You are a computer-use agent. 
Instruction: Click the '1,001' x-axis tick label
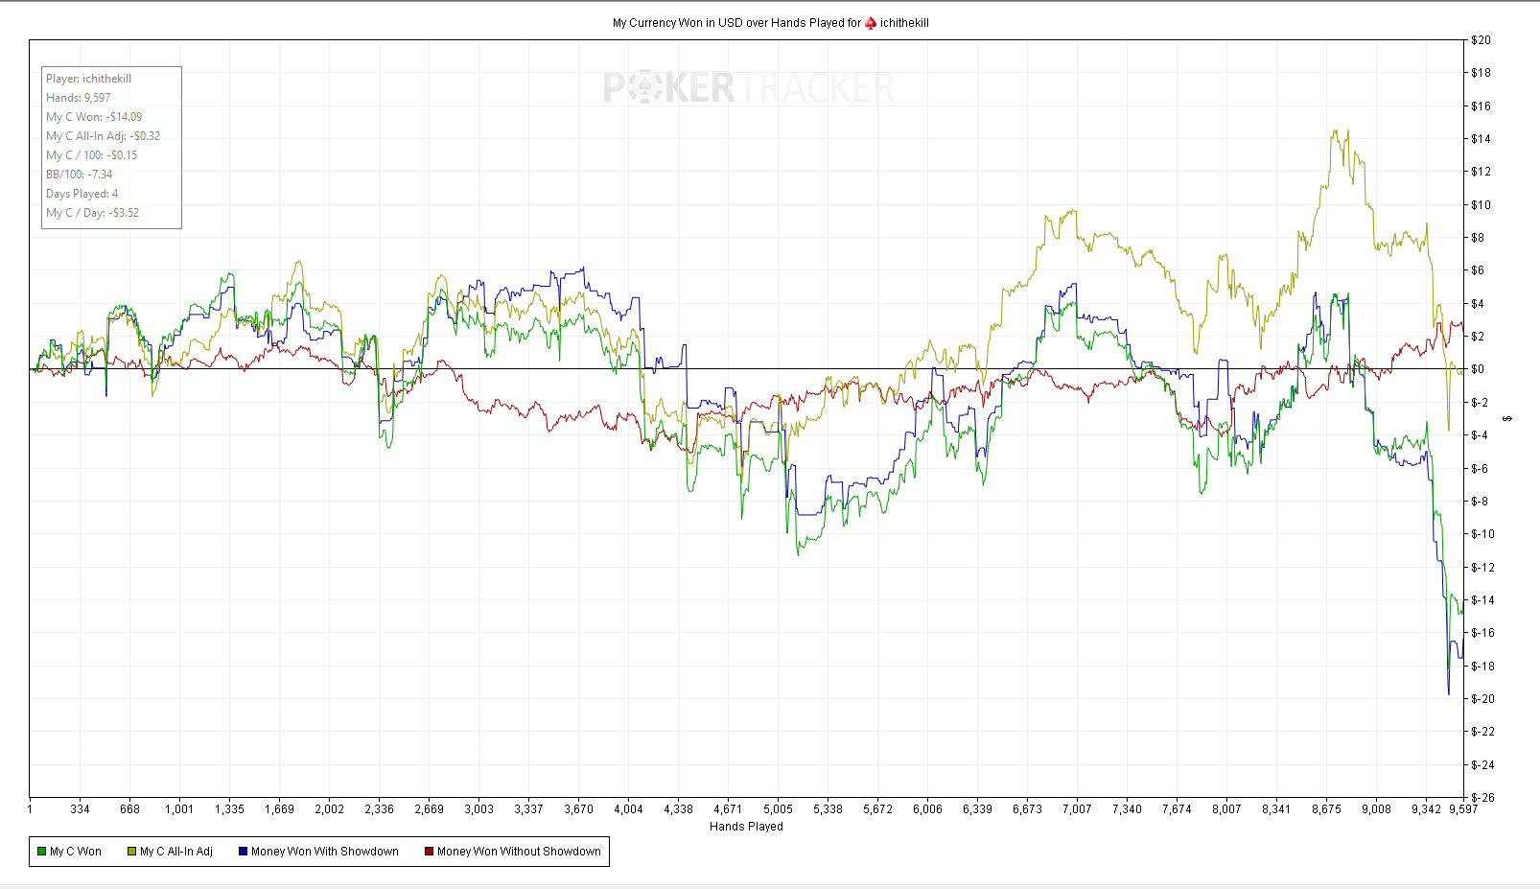tap(179, 809)
